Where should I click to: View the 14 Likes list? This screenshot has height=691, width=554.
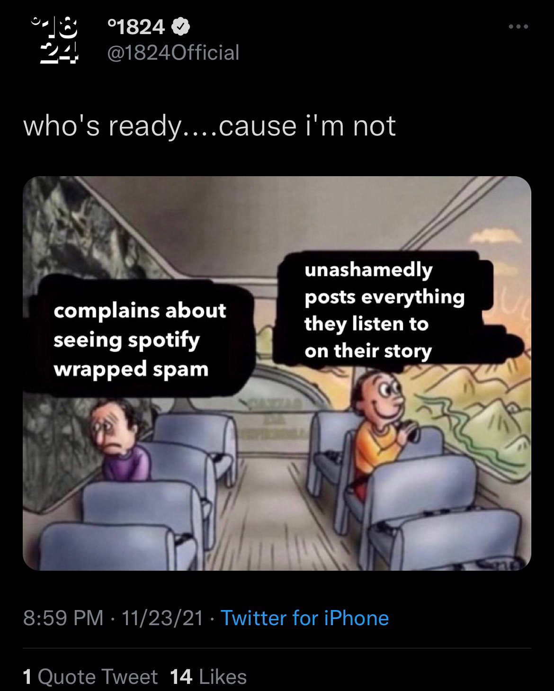pos(208,677)
